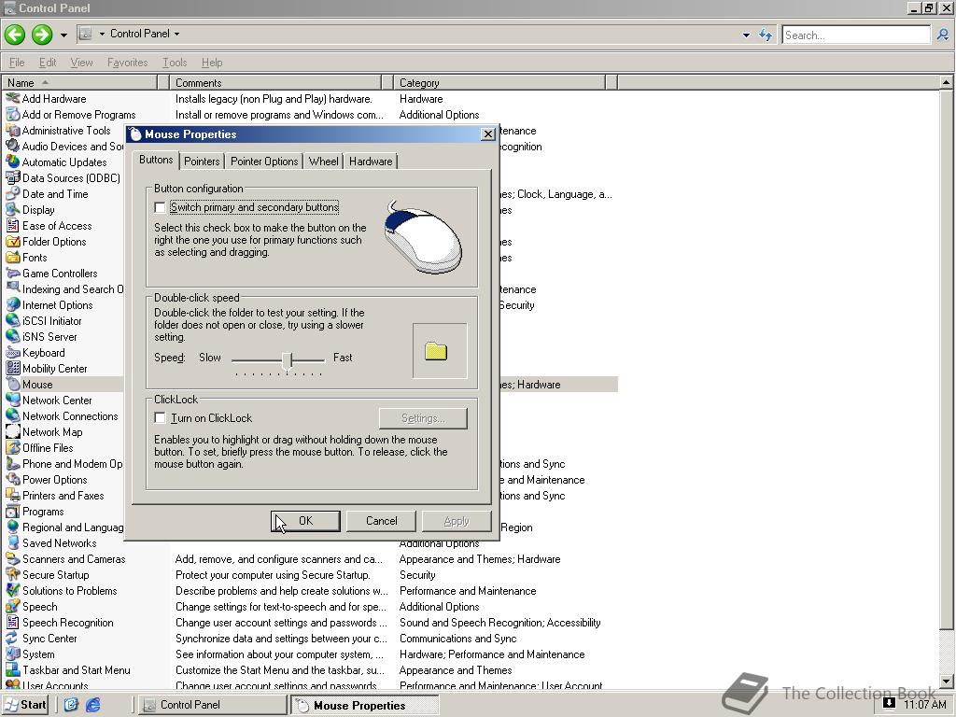The height and width of the screenshot is (717, 956).
Task: Open the View menu
Action: click(82, 63)
